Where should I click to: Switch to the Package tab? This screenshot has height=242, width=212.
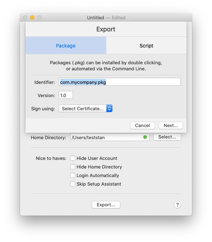tap(66, 46)
